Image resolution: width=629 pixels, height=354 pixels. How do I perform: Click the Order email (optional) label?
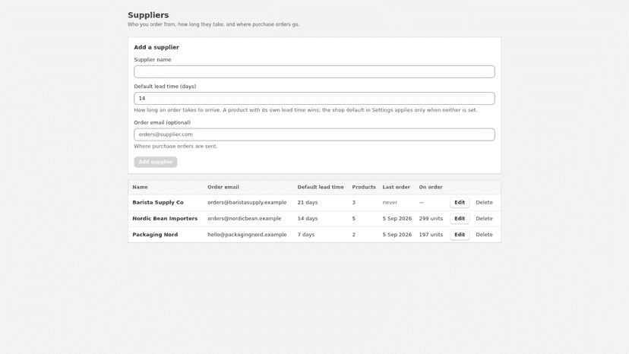click(x=162, y=122)
